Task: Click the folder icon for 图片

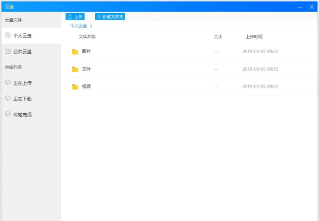Action: (x=75, y=52)
